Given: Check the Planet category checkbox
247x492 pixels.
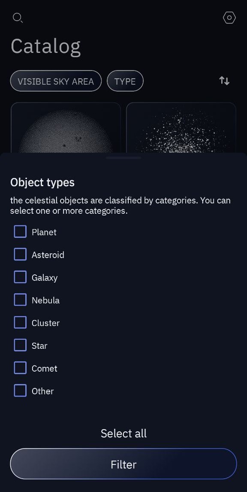Looking at the screenshot, I should tap(20, 231).
